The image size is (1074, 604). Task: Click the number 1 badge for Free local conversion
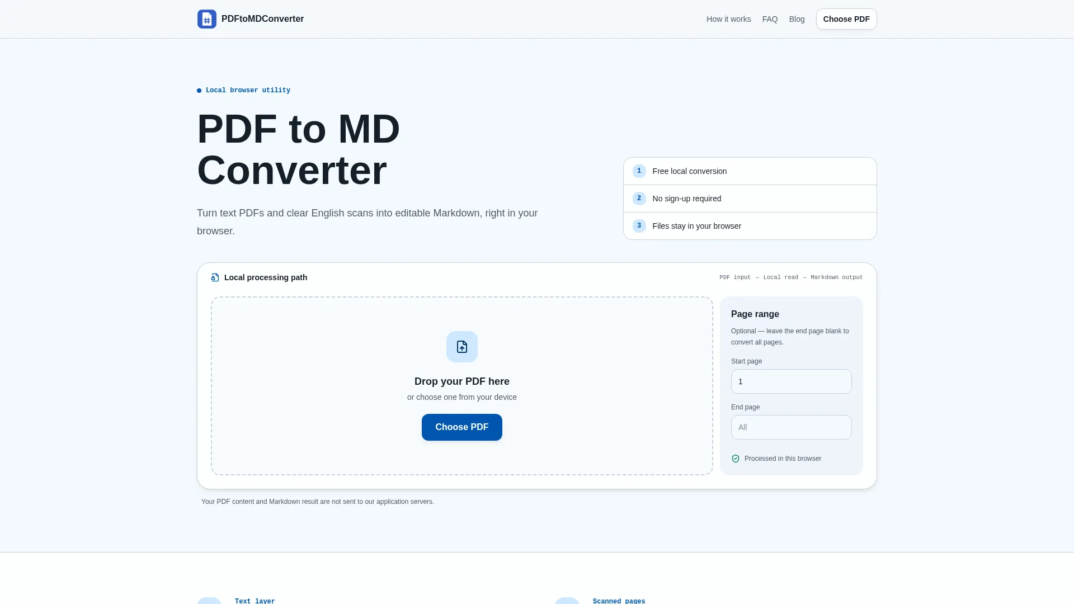(639, 171)
